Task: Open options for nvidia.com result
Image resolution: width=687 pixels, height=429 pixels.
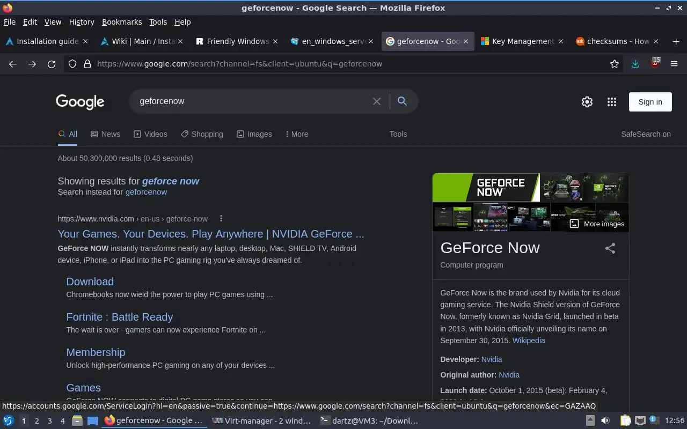Action: 221,218
